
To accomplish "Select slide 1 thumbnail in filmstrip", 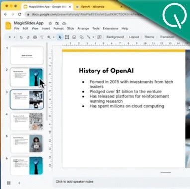I will click(x=27, y=56).
